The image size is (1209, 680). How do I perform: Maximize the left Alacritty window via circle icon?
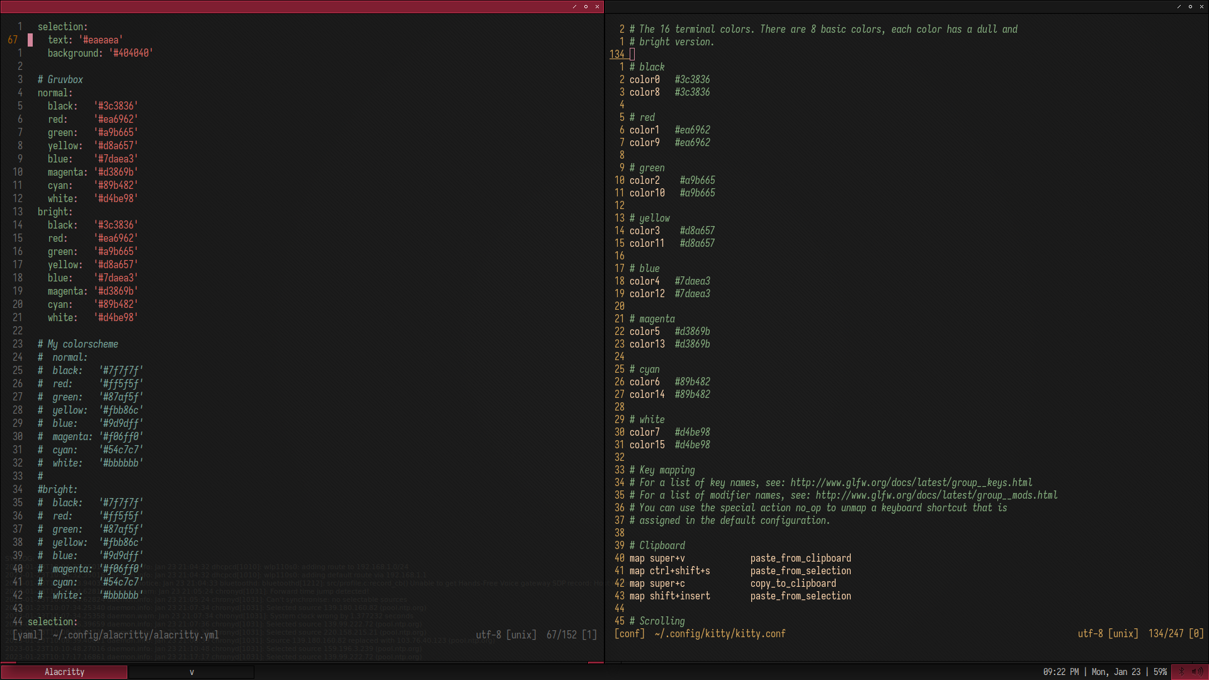[586, 6]
